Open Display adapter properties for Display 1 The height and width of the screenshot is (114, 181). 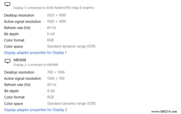click(35, 53)
